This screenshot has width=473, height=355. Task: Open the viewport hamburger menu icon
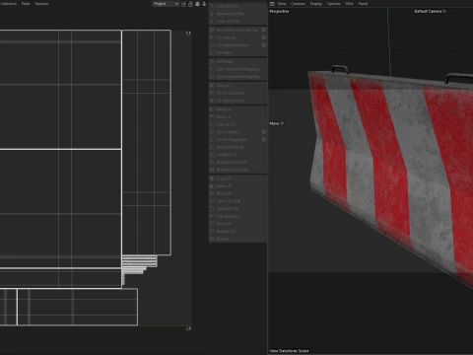tap(272, 4)
